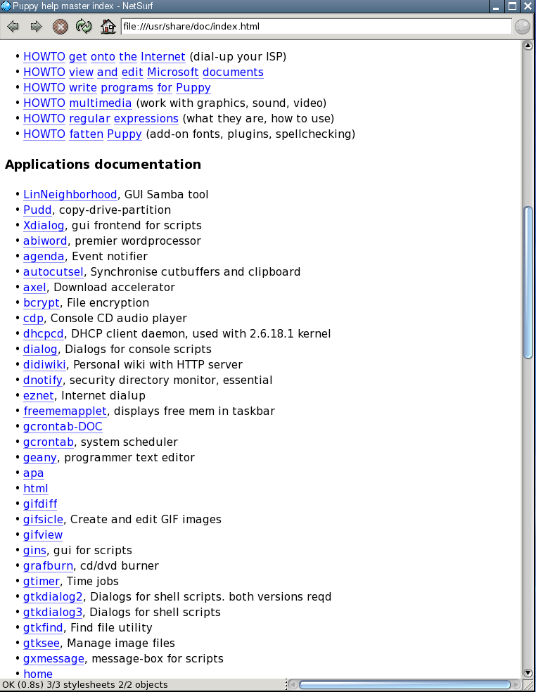Click the URL address field
The width and height of the screenshot is (536, 692).
(315, 27)
